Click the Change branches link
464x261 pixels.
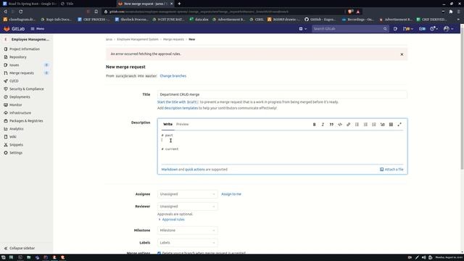(173, 76)
